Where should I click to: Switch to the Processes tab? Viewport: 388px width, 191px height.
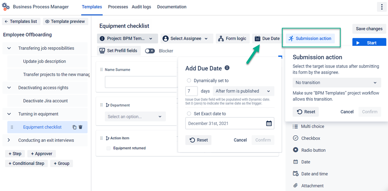[118, 7]
